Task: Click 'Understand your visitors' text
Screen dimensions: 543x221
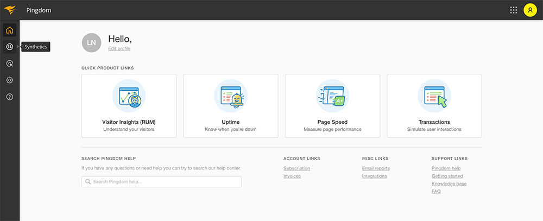Action: [129, 129]
